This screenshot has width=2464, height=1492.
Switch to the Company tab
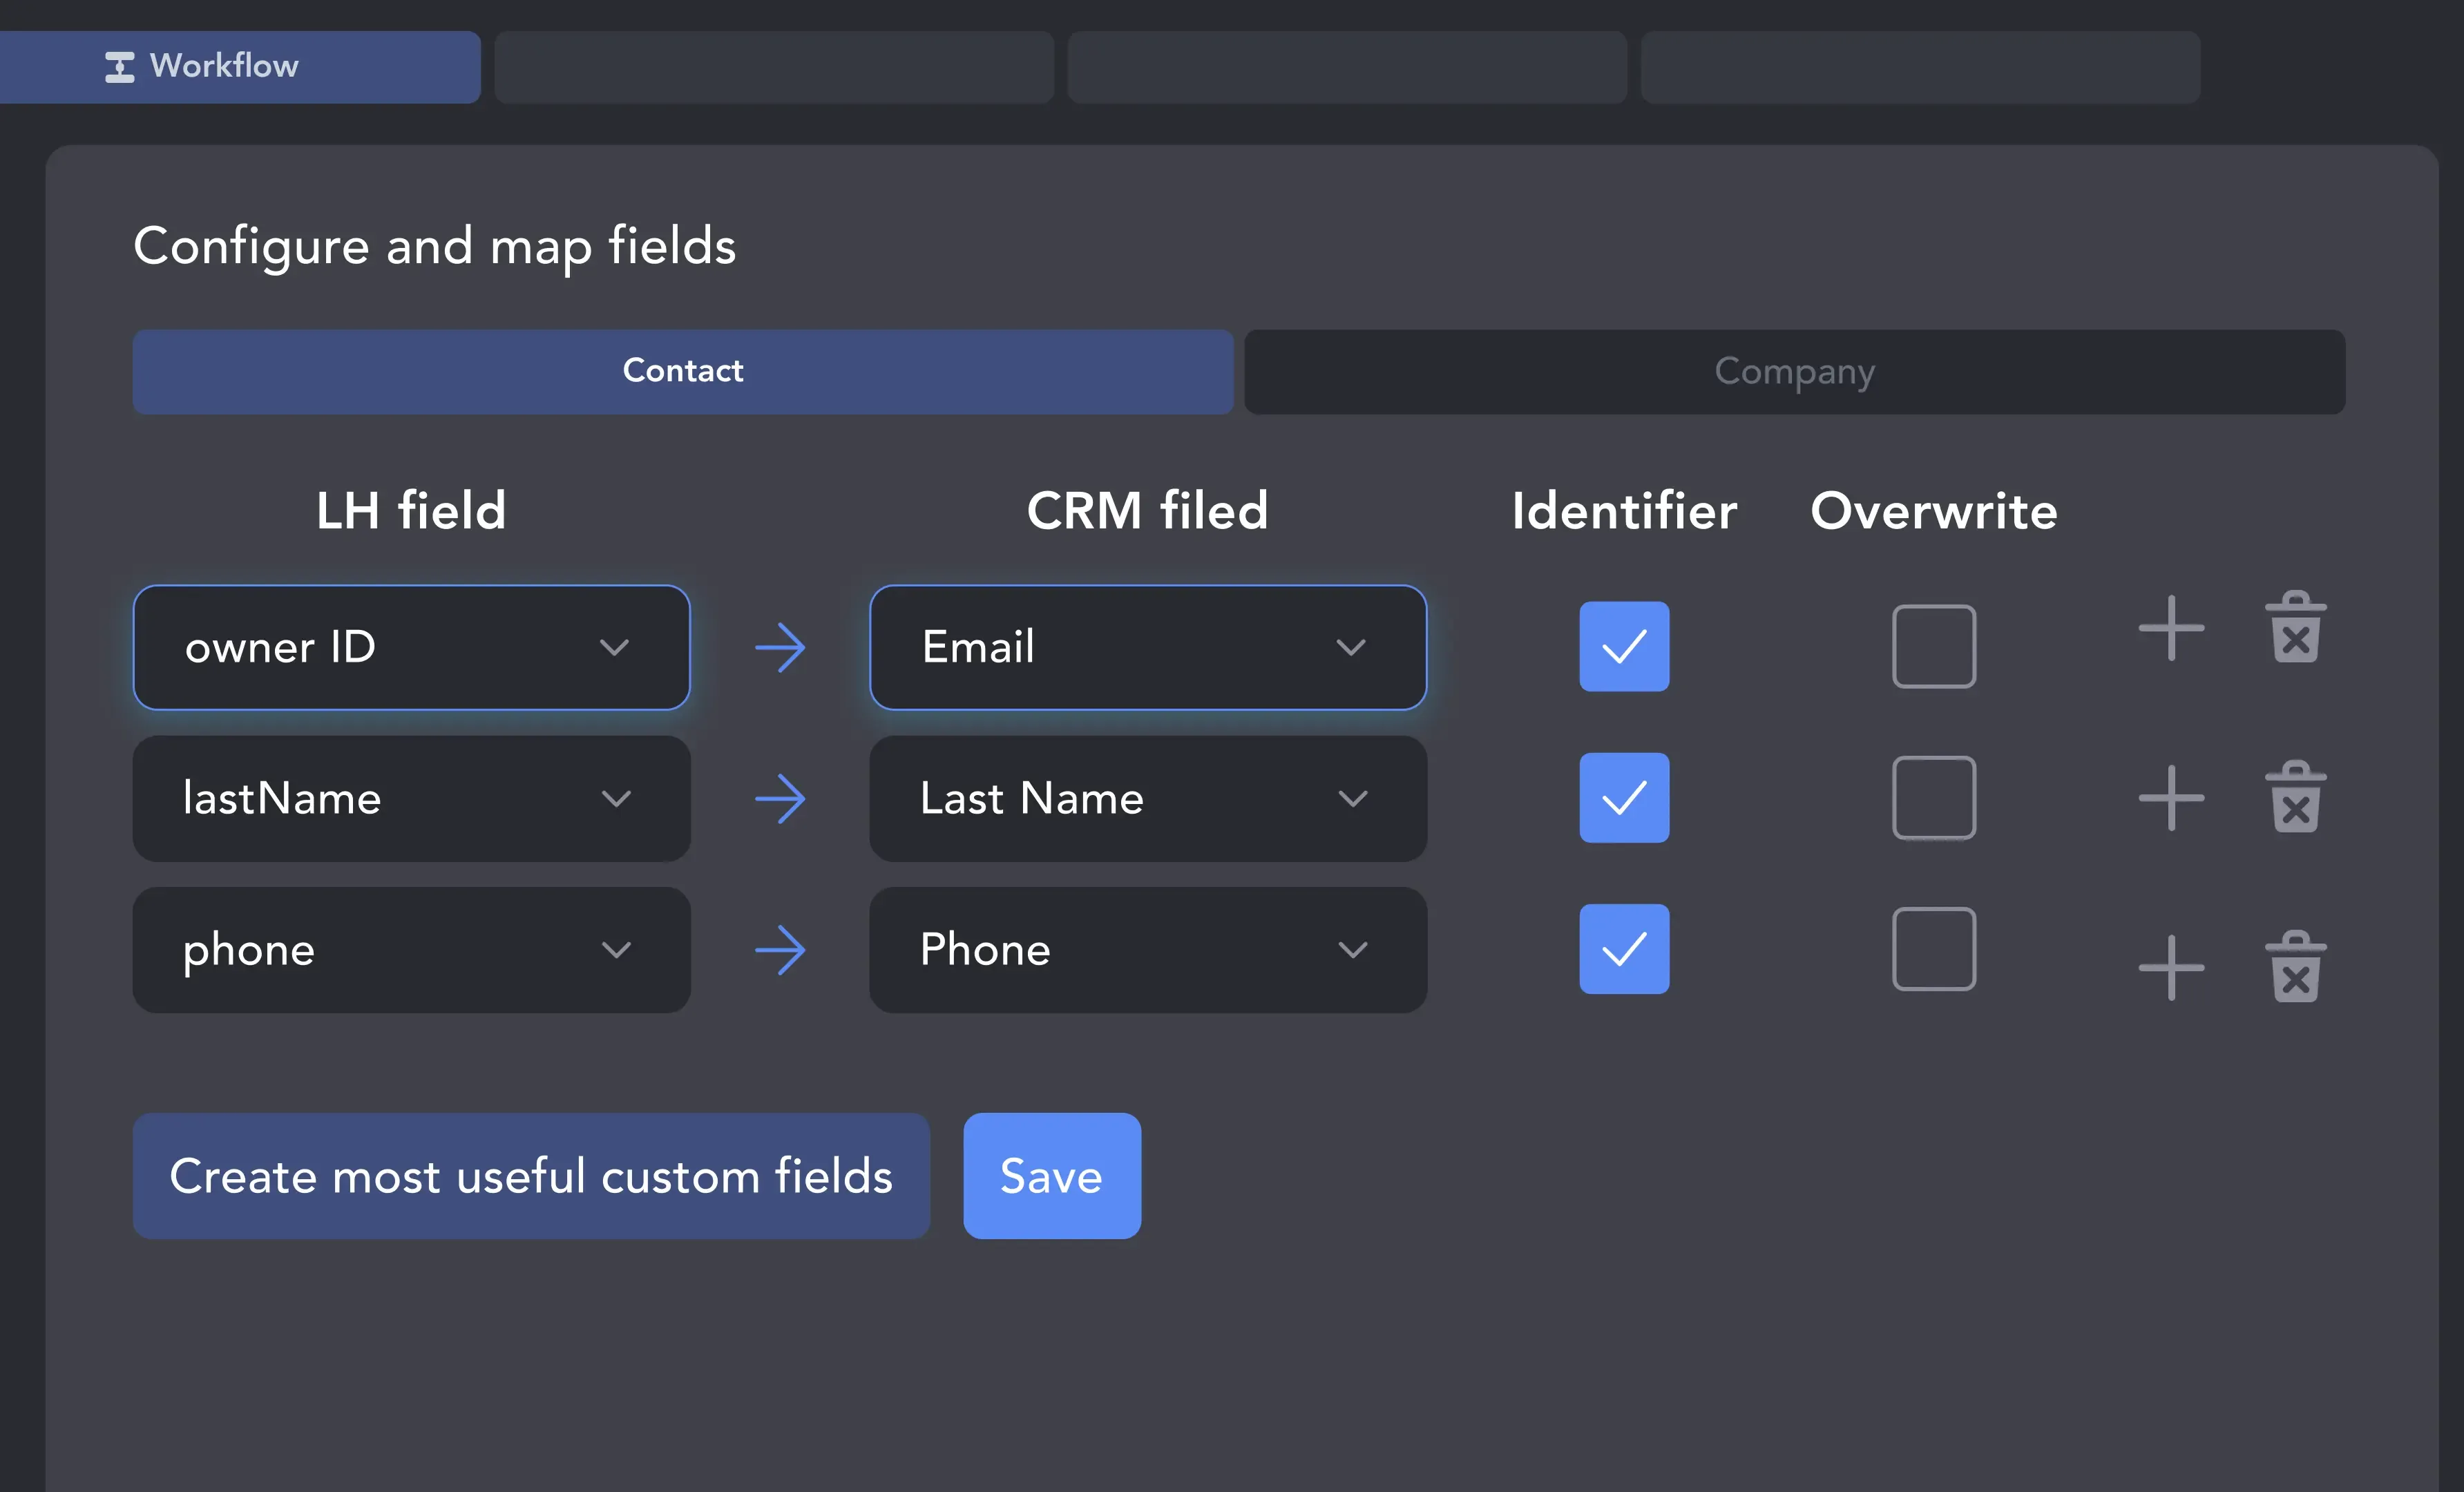click(x=1794, y=371)
